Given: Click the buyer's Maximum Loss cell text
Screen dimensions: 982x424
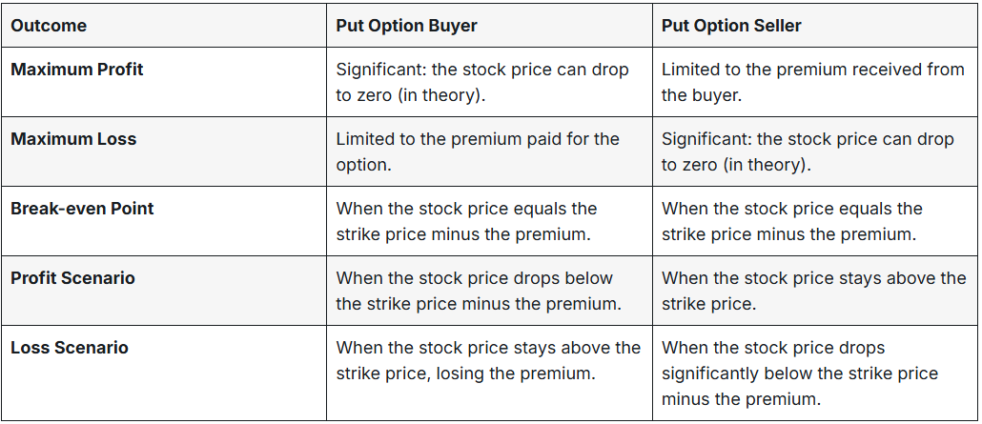Looking at the screenshot, I should tap(477, 151).
